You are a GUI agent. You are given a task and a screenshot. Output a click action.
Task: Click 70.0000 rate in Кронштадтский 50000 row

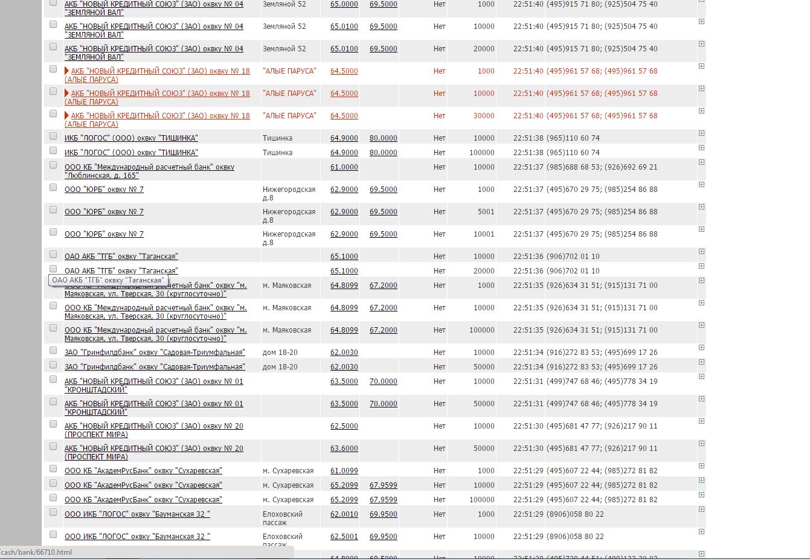(384, 404)
